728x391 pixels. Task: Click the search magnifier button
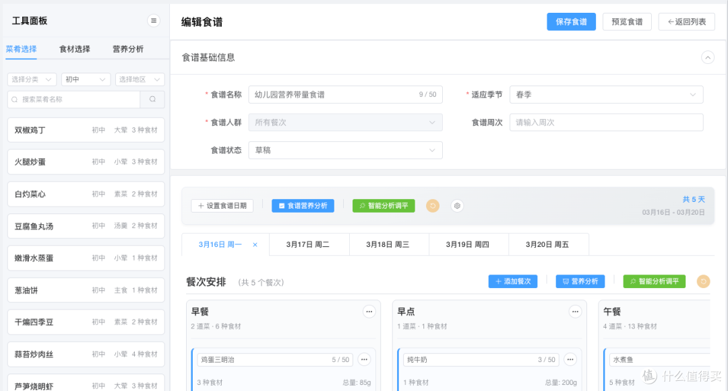[x=152, y=99]
